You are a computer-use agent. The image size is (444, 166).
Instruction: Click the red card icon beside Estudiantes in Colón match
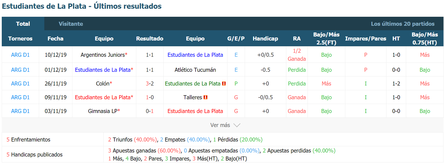click(224, 83)
